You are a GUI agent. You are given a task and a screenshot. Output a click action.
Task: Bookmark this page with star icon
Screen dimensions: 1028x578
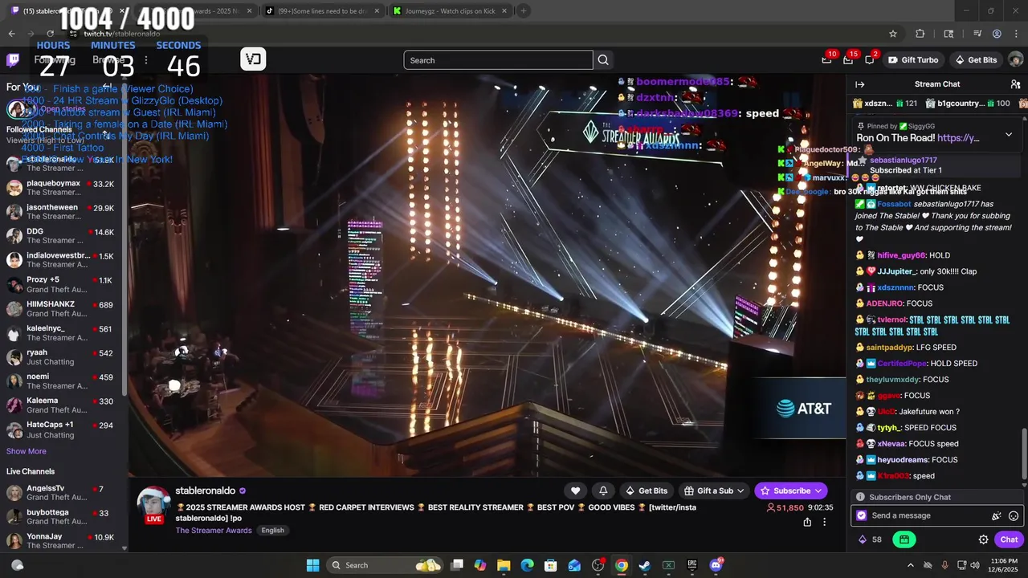point(892,34)
